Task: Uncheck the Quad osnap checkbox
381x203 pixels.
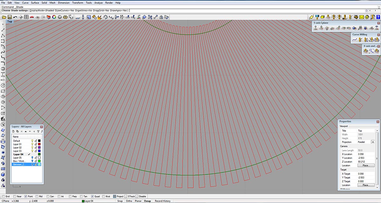Action: [93, 196]
